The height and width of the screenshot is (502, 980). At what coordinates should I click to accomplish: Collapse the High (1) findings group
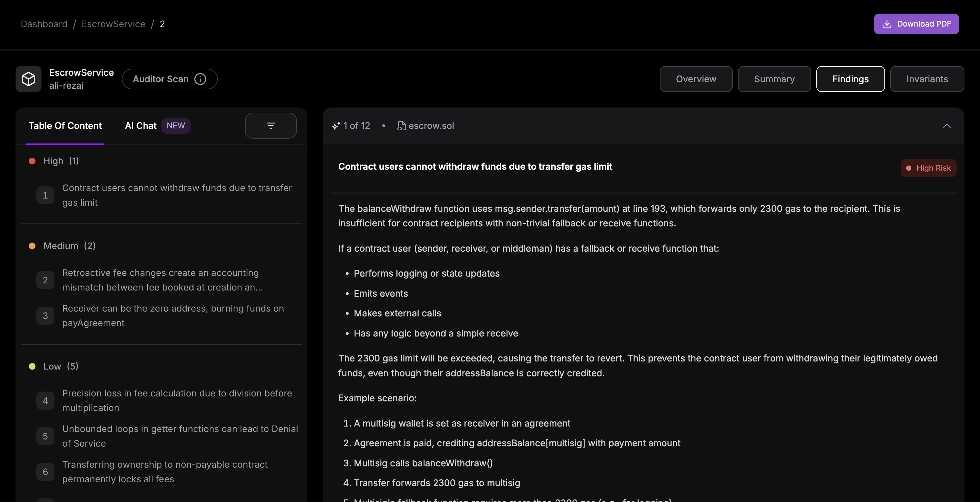pos(61,161)
